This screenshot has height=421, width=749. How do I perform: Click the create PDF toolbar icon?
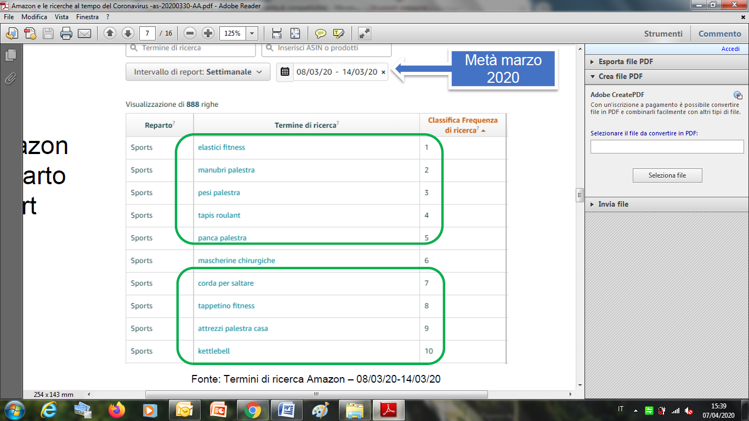point(30,33)
